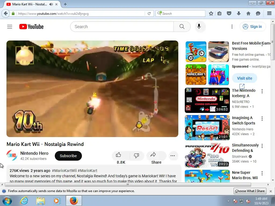Like the video with thumbs up

118,155
